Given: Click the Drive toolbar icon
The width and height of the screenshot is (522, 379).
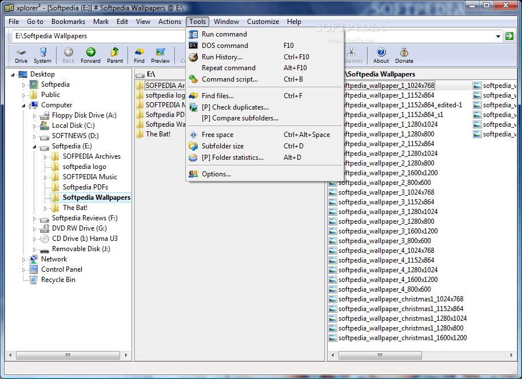Looking at the screenshot, I should pyautogui.click(x=21, y=52).
